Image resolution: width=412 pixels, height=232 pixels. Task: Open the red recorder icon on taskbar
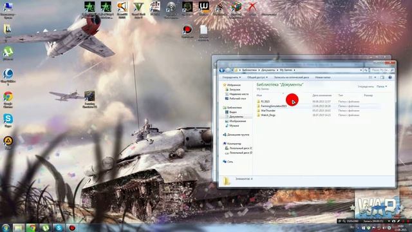72,227
